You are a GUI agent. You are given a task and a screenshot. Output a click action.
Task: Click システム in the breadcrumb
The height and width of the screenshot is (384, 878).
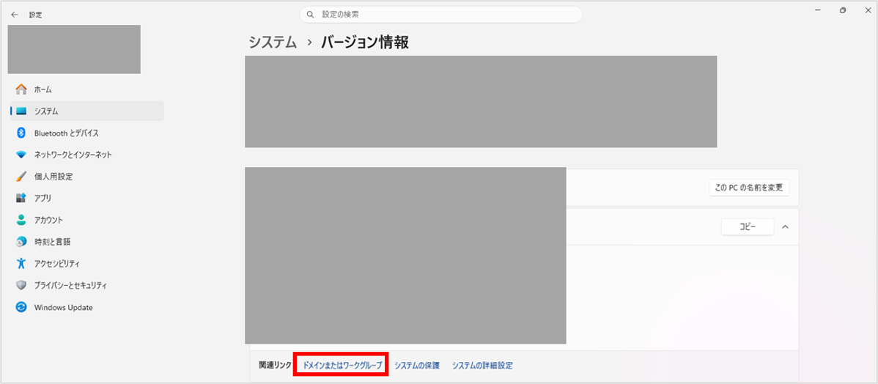273,43
